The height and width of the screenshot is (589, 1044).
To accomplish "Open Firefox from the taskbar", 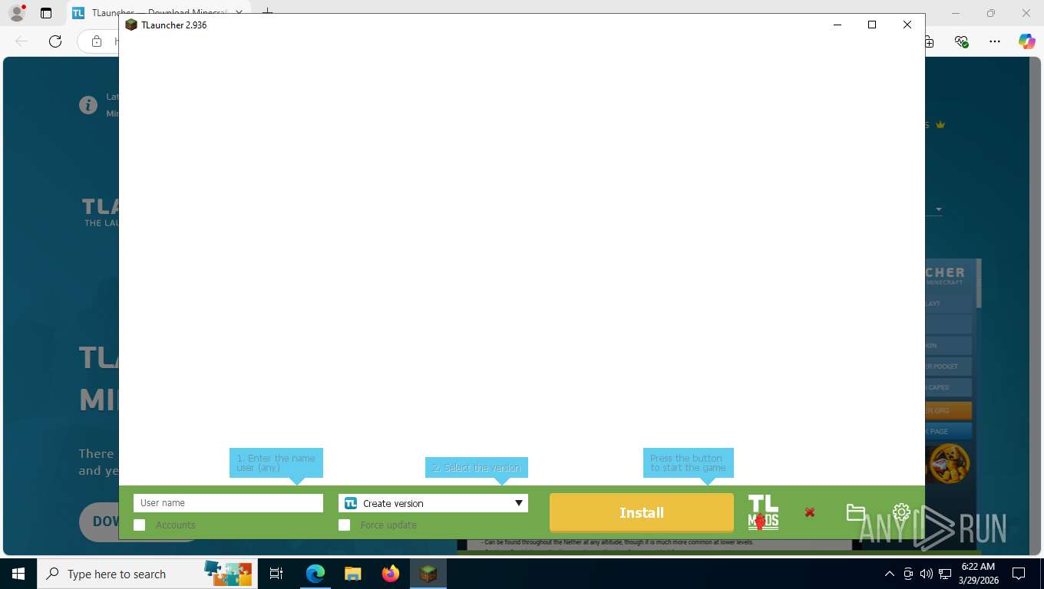I will [391, 574].
